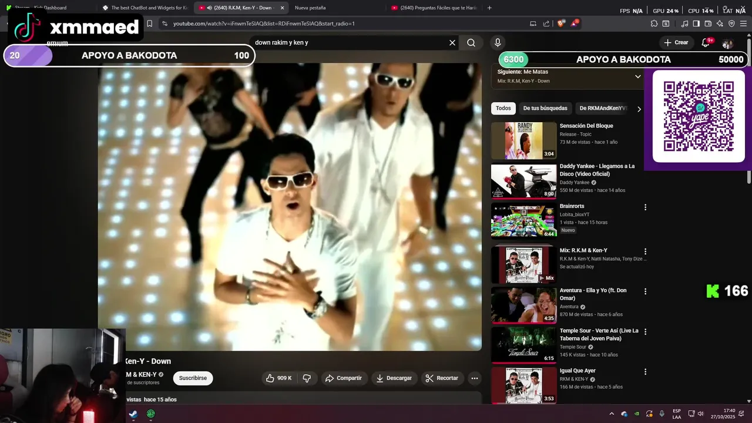The height and width of the screenshot is (423, 752).
Task: Close the R.K.M, Ken-Y - Down tab
Action: pyautogui.click(x=283, y=8)
